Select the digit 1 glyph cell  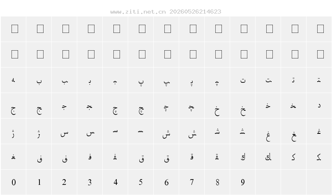[39, 182]
